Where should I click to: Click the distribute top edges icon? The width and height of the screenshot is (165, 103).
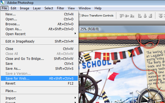tap(161, 16)
